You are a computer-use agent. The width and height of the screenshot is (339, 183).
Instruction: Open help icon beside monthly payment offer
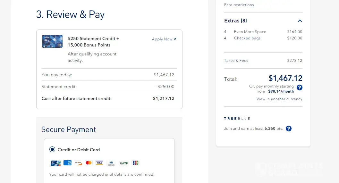point(300,87)
